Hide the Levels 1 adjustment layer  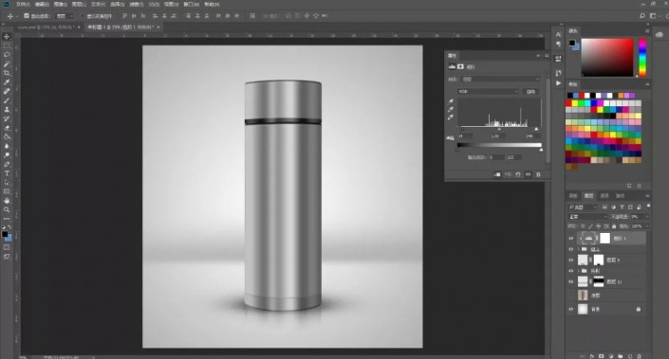(571, 239)
